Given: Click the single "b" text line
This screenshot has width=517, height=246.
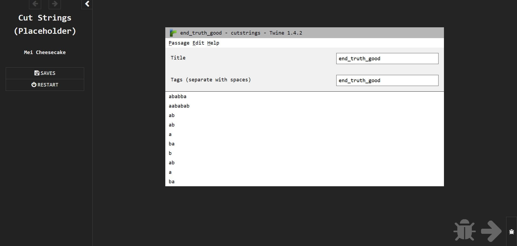Looking at the screenshot, I should point(170,153).
